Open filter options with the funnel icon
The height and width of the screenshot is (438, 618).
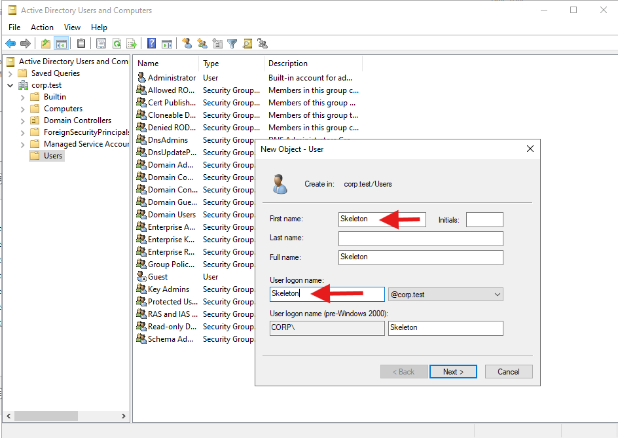point(232,43)
